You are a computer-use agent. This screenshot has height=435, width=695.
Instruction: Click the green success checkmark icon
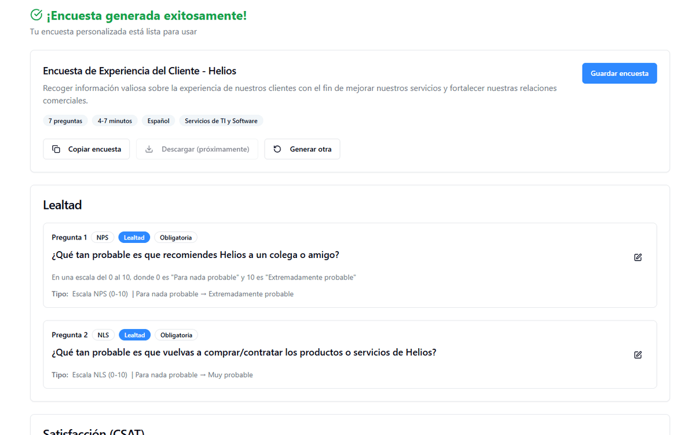(36, 15)
